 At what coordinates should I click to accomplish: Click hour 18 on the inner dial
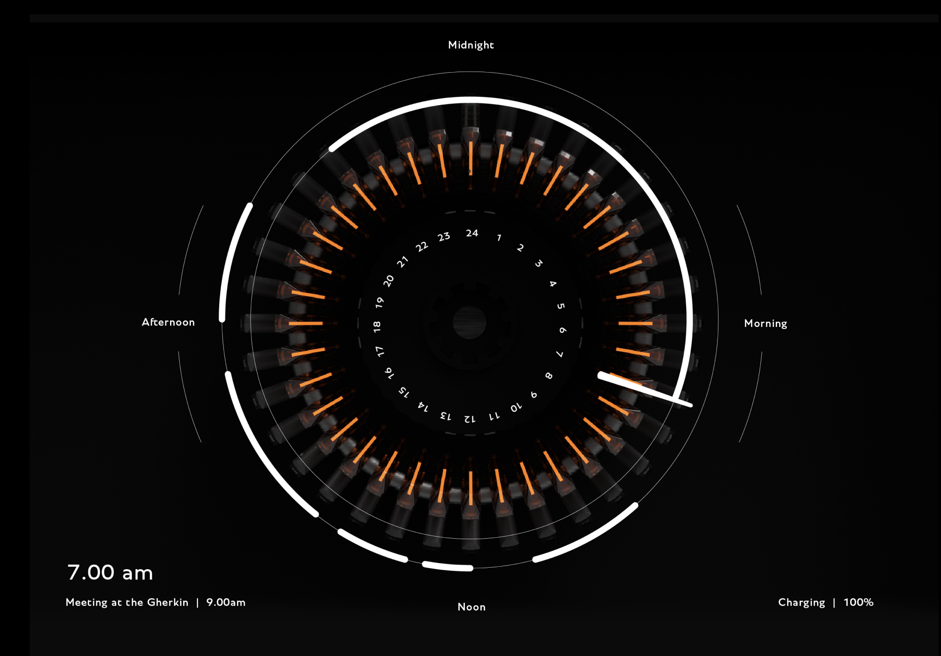(377, 326)
